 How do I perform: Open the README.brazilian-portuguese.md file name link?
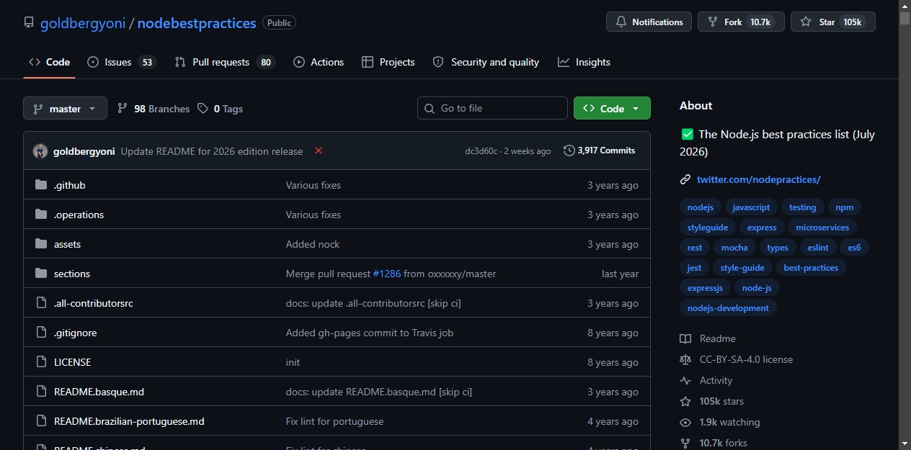[x=129, y=421]
